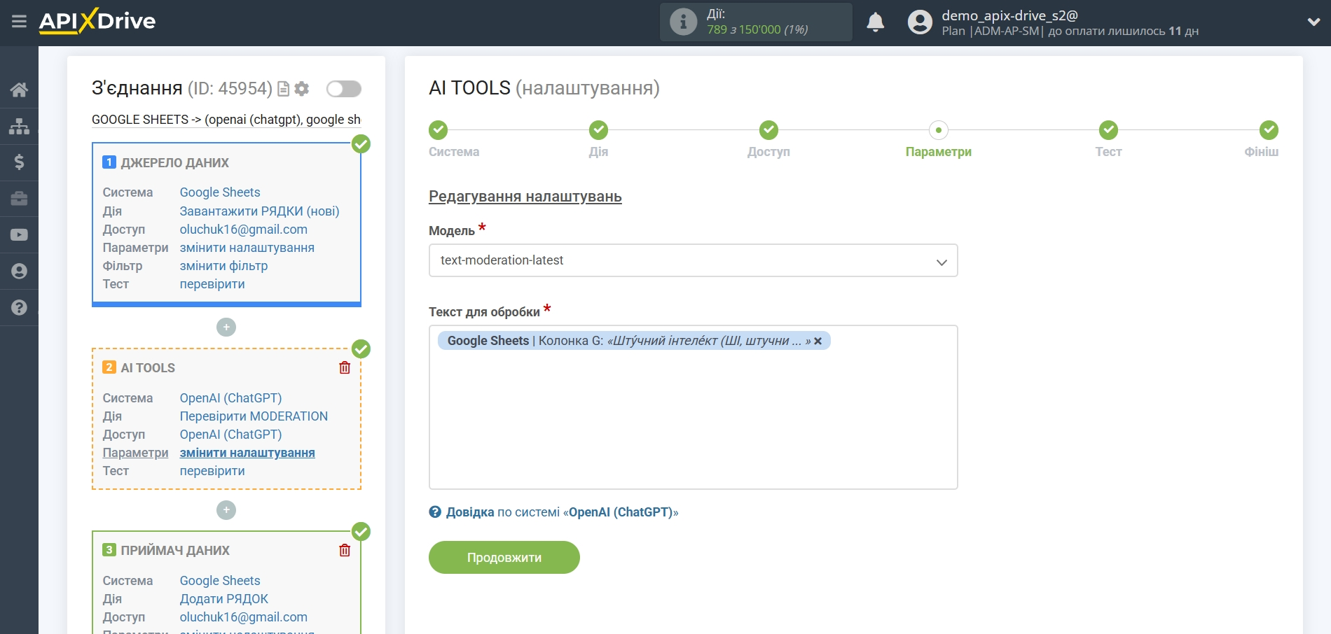Open help question icon in sidebar
Viewport: 1331px width, 634px height.
click(x=19, y=307)
